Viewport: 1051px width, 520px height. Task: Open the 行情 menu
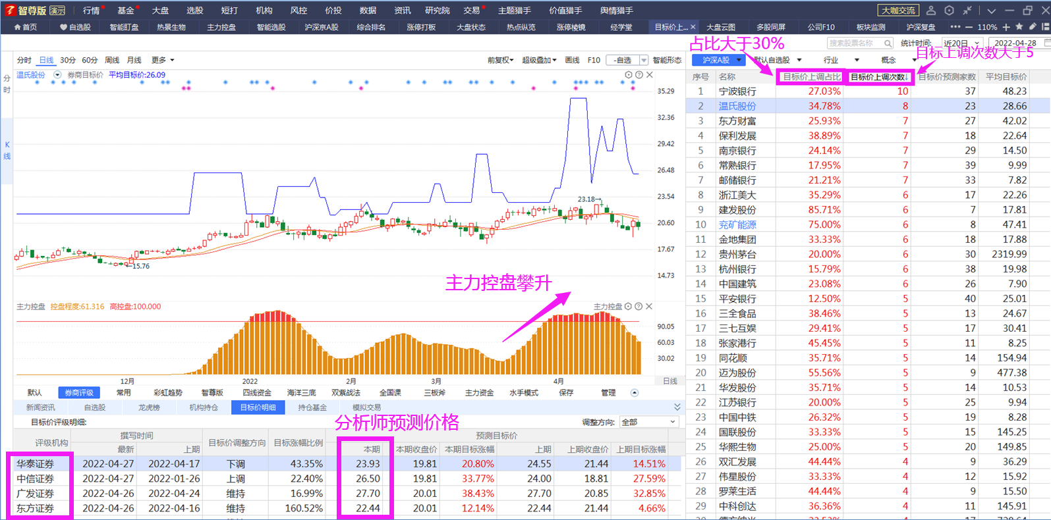pyautogui.click(x=91, y=11)
